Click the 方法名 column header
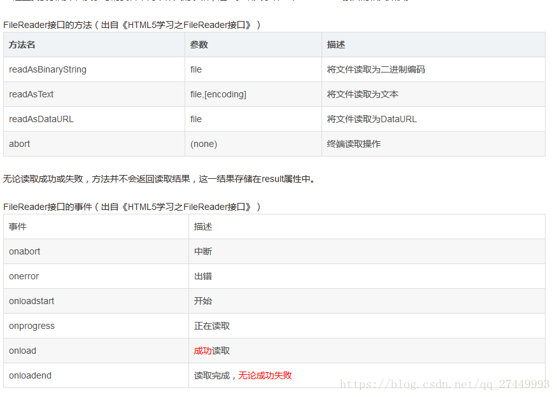Screen dimensions: 557x397 click(x=94, y=45)
